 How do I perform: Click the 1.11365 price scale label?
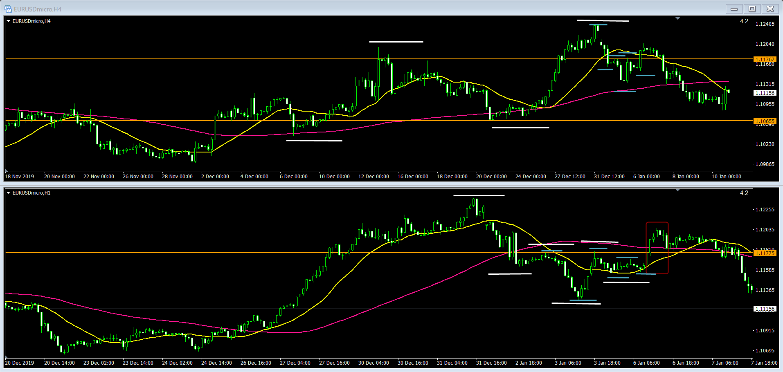[765, 290]
